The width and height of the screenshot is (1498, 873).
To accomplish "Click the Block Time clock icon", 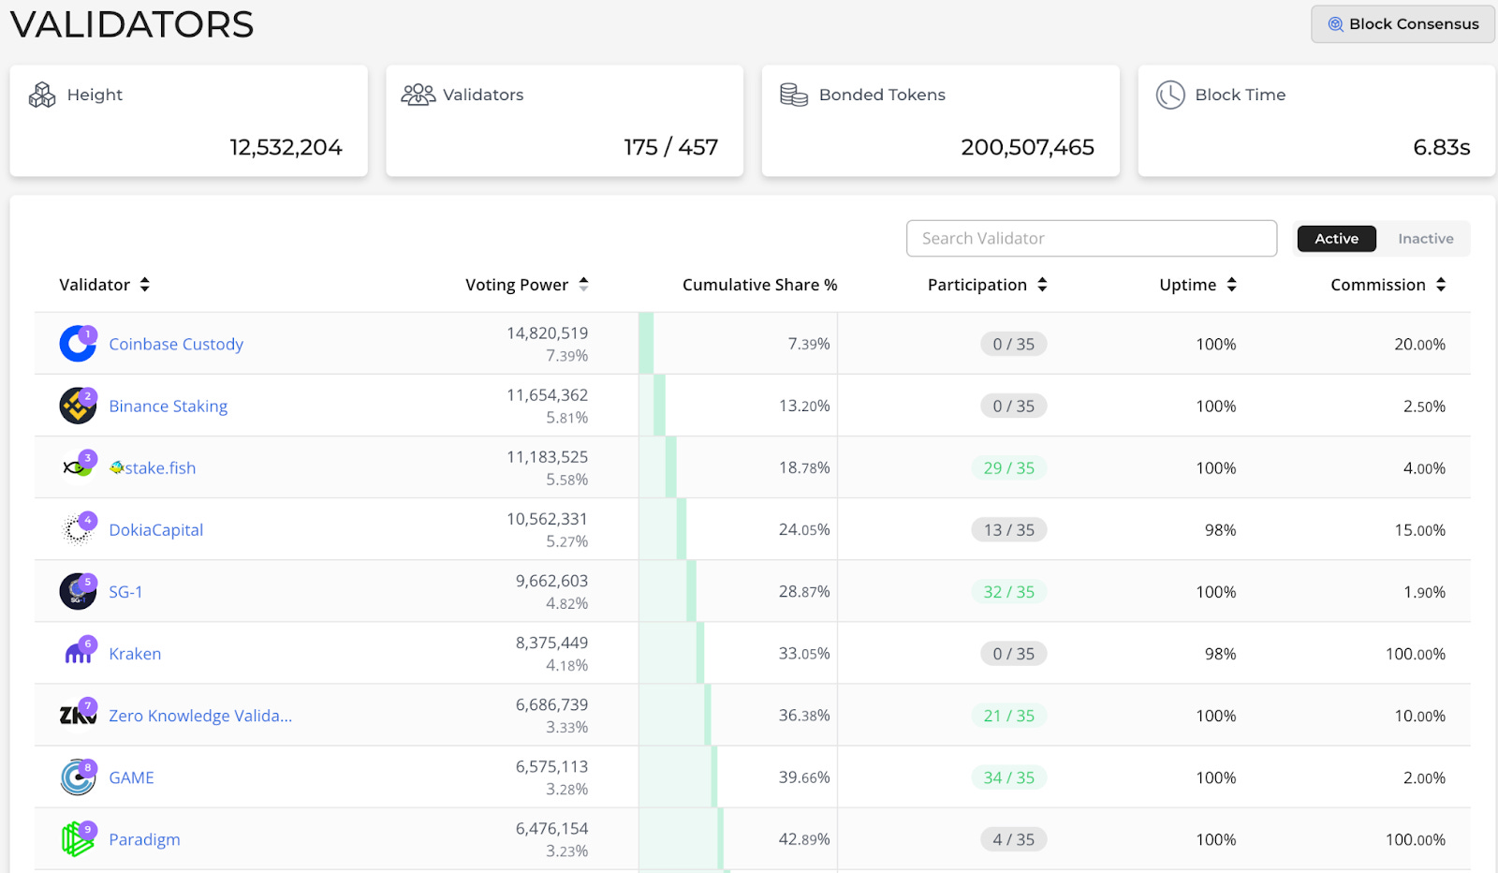I will tap(1170, 95).
